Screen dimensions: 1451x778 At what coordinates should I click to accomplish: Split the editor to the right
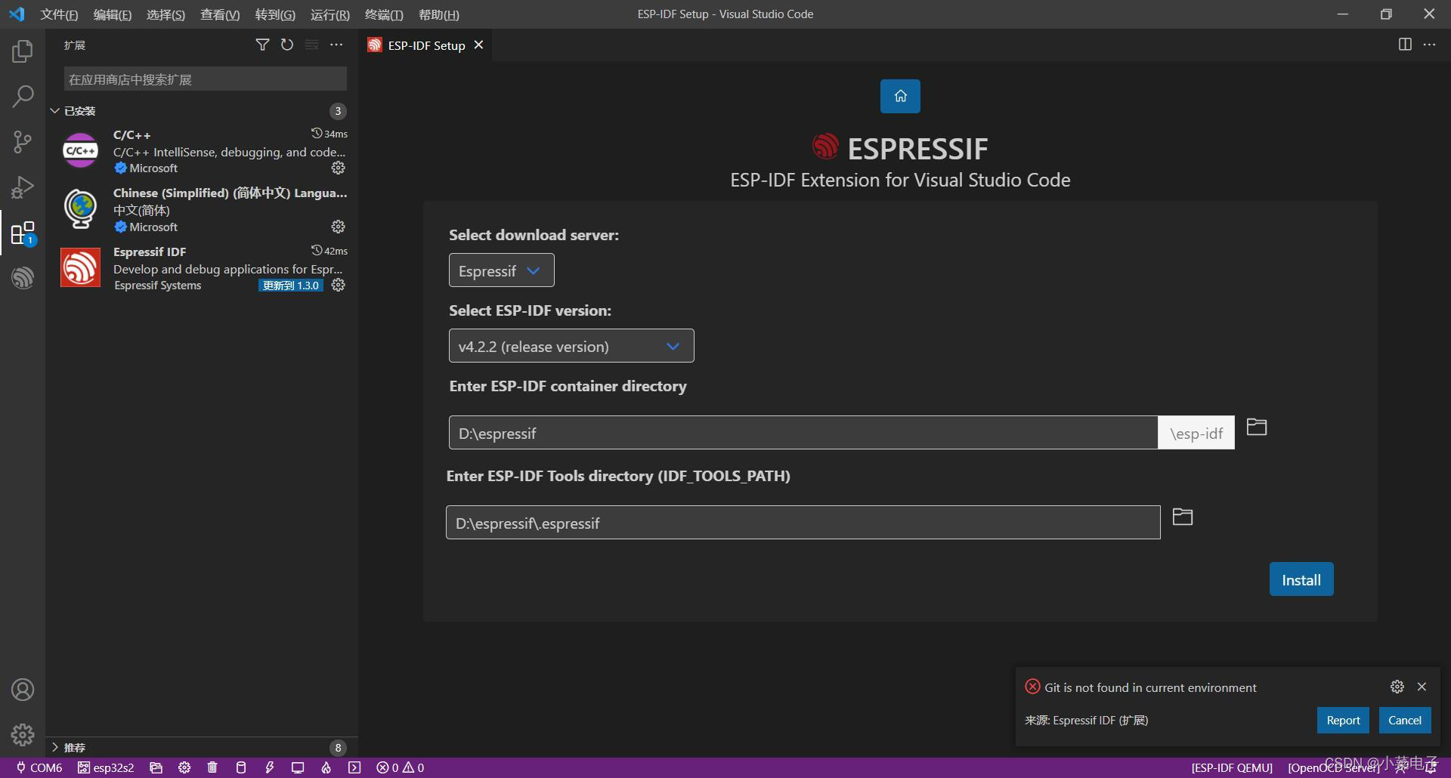click(x=1405, y=45)
